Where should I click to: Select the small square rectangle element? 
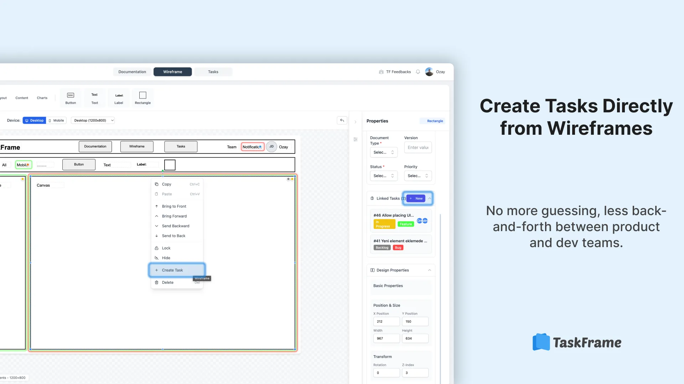coord(170,165)
